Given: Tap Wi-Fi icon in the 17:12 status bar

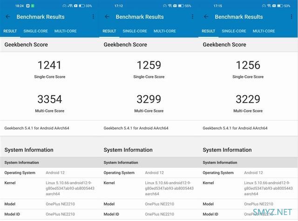Looking at the screenshot, I should pyautogui.click(x=170, y=6).
